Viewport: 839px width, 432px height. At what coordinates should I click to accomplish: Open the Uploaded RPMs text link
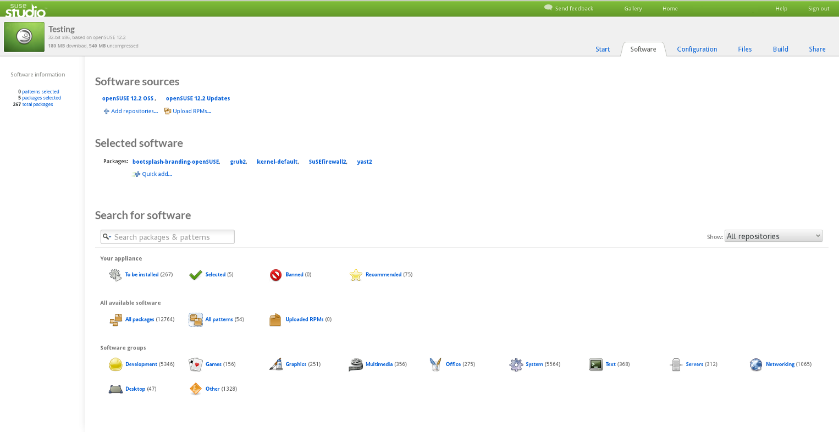pyautogui.click(x=304, y=320)
